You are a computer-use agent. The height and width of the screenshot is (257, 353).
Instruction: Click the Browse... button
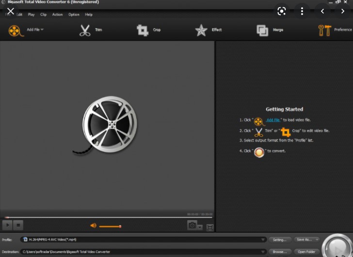tap(280, 252)
